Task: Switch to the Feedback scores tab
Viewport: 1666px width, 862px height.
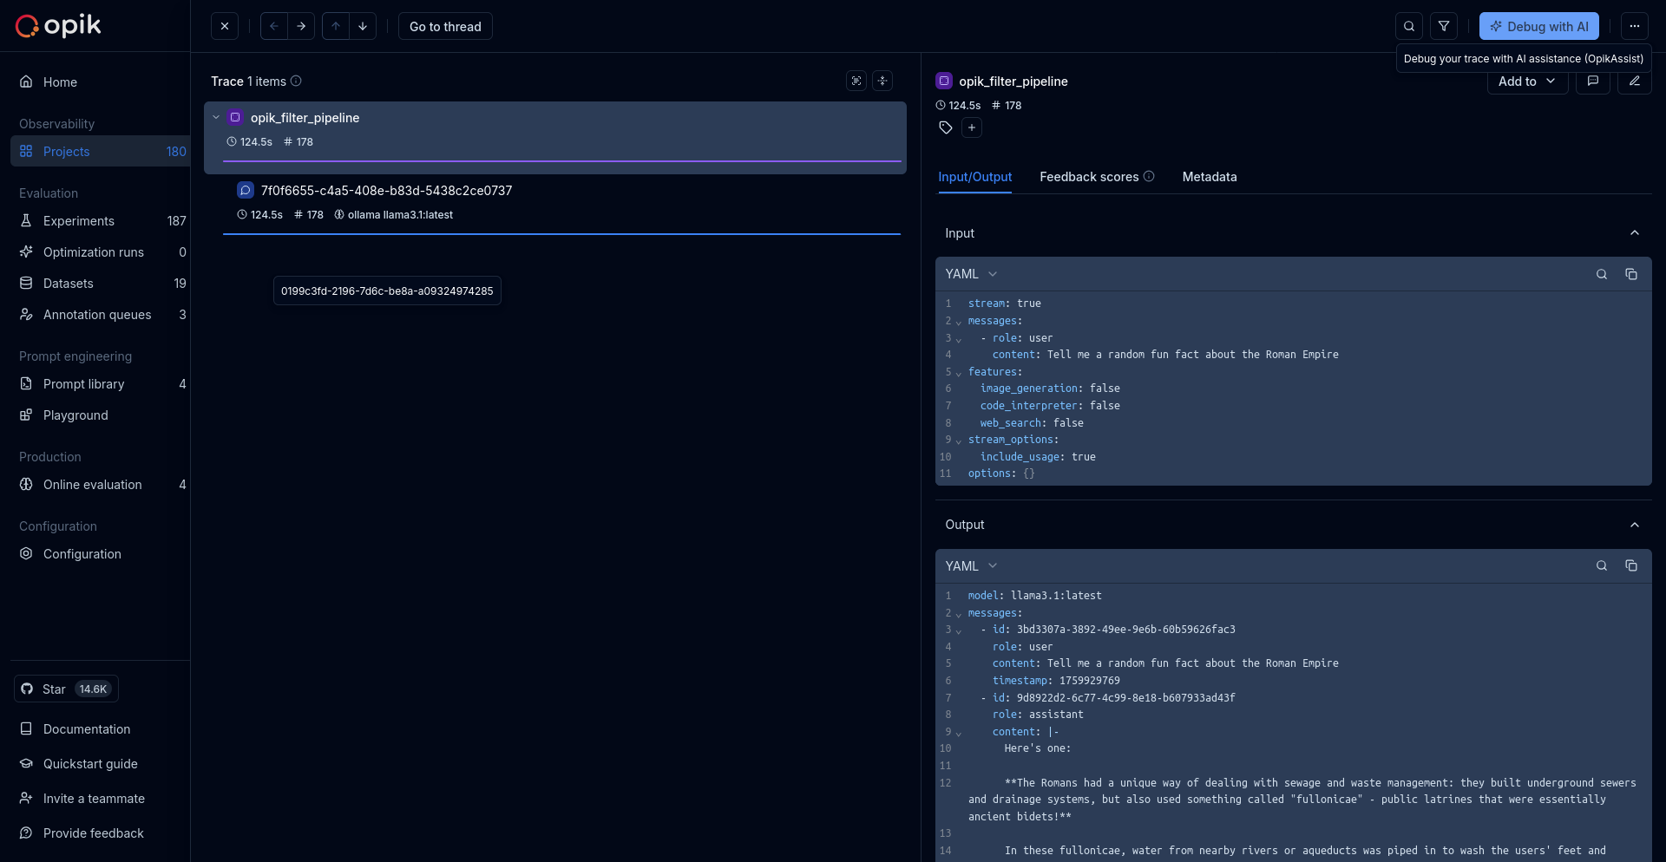Action: (1088, 177)
